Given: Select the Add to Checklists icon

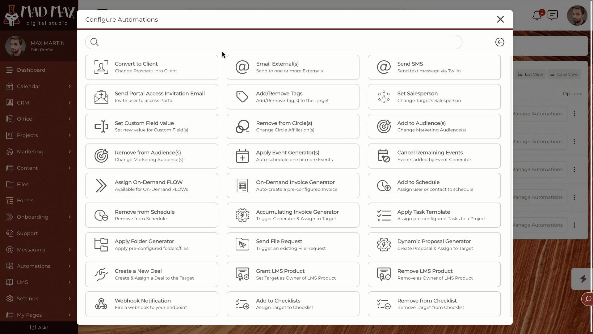Looking at the screenshot, I should [x=242, y=304].
